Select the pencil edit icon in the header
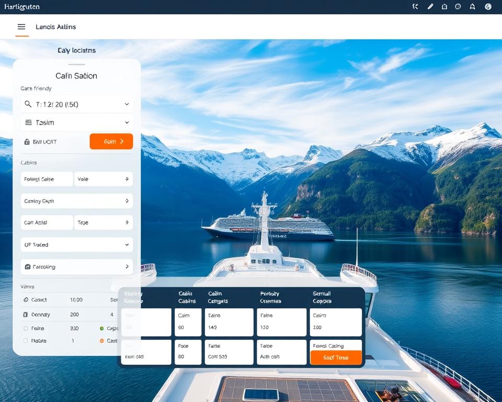 tap(430, 7)
